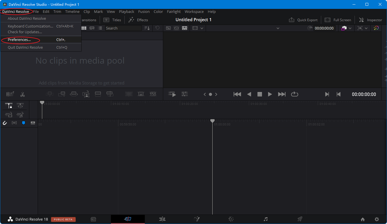Enter Full Screen viewer mode
387x224 pixels.
[x=338, y=20]
